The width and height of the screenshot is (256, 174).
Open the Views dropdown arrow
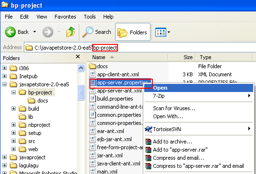[x=169, y=32]
